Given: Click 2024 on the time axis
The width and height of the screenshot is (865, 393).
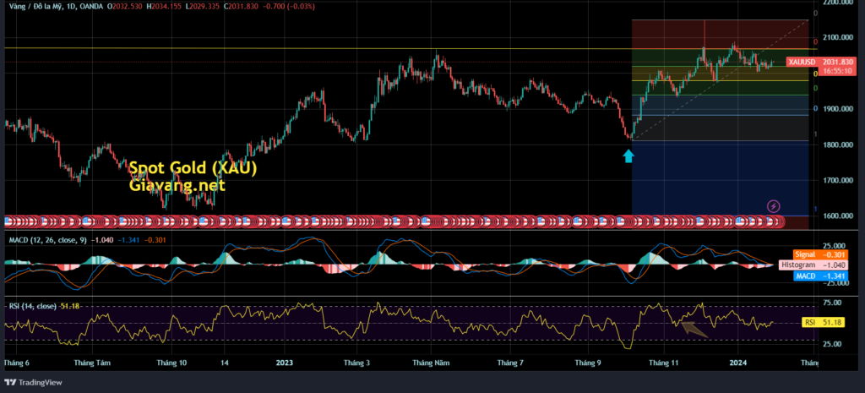Looking at the screenshot, I should click(x=737, y=363).
